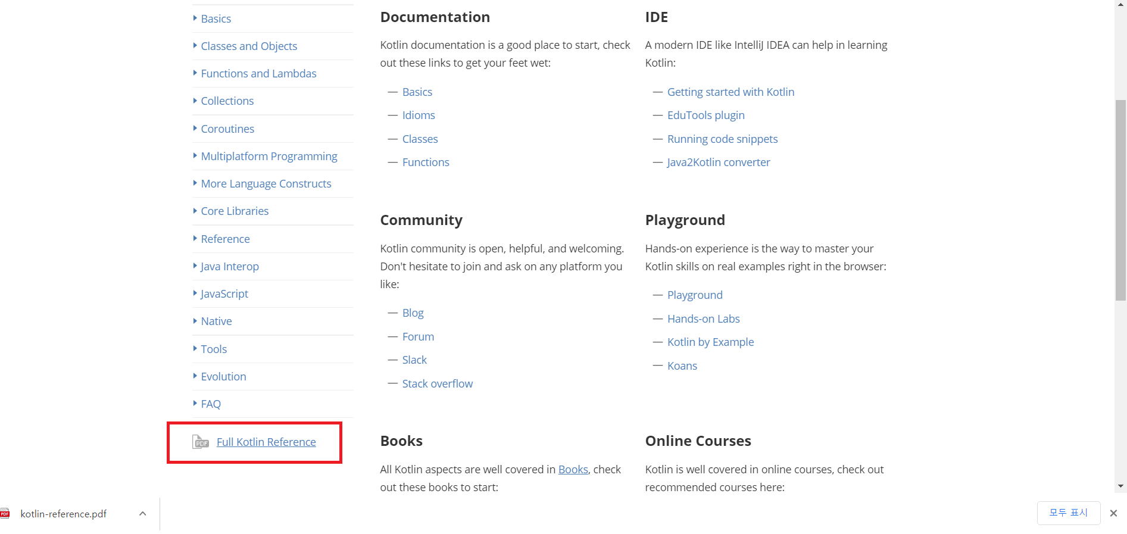
Task: Click the PDF icon beside Full Kotlin Reference
Action: pos(200,442)
